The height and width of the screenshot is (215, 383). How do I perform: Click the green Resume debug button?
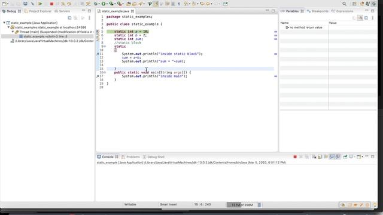40,4
